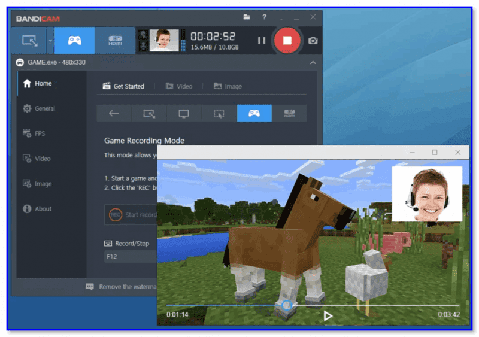The image size is (479, 337).
Task: Open Bandicam help question mark
Action: tap(265, 17)
